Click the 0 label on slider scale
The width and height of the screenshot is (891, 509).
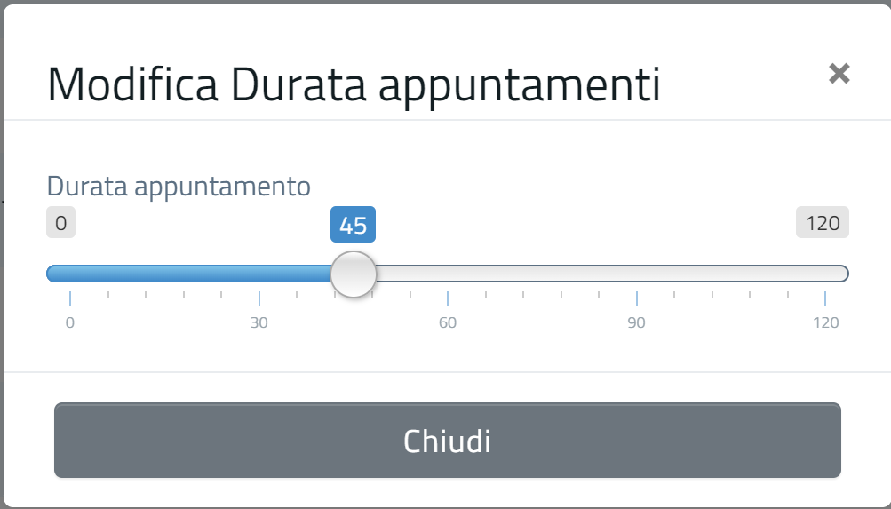(70, 322)
